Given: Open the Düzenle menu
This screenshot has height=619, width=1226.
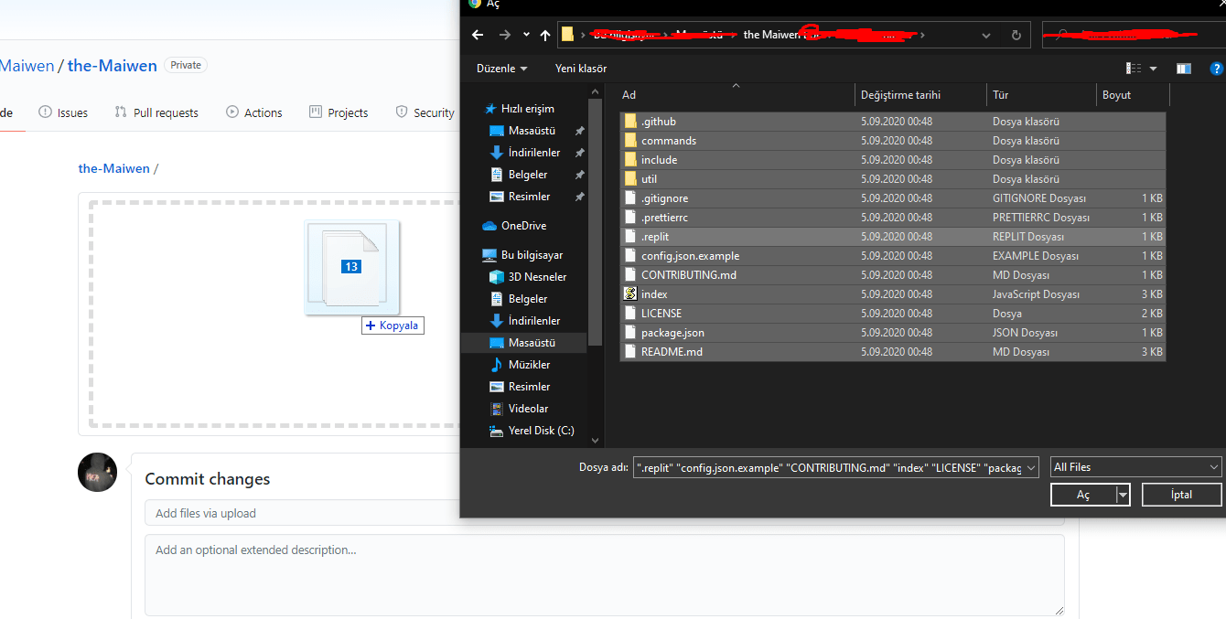Looking at the screenshot, I should click(502, 69).
